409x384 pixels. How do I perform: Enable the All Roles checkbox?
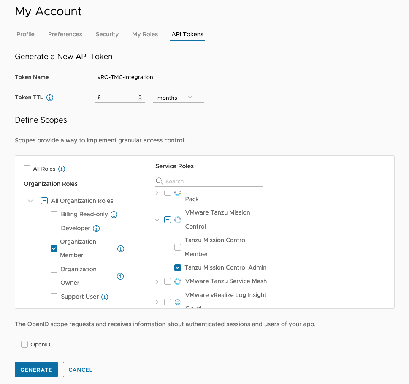(x=27, y=169)
